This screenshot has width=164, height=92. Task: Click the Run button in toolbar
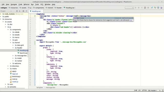pos(136,8)
